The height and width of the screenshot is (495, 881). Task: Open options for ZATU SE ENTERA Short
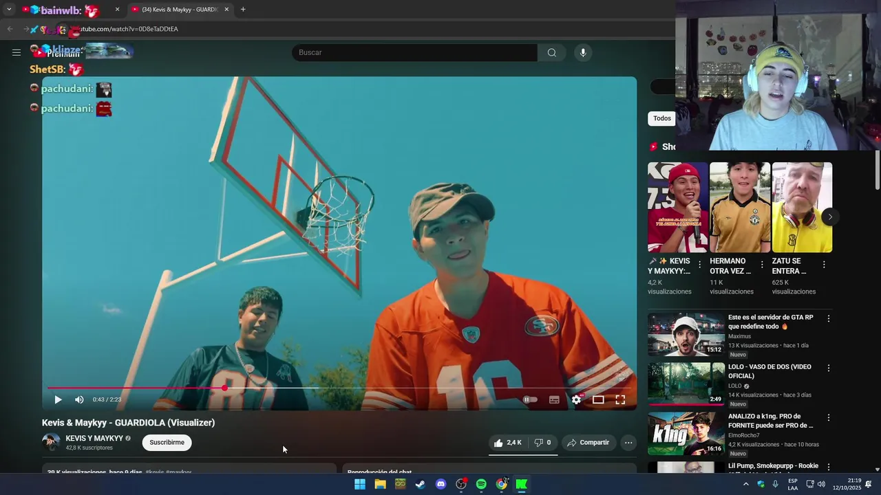point(825,265)
